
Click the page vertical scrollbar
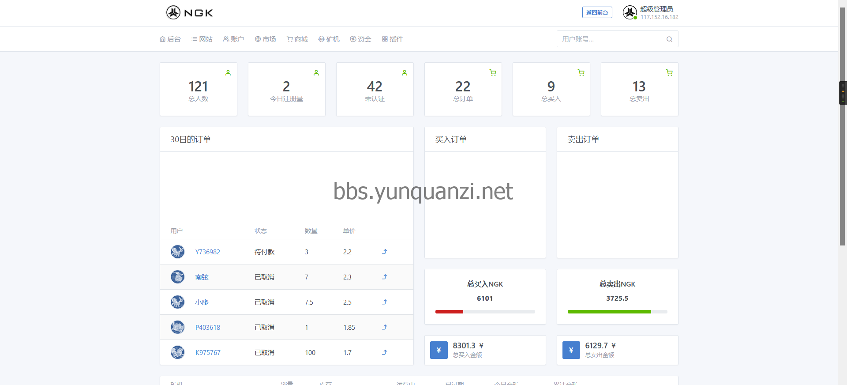842,132
